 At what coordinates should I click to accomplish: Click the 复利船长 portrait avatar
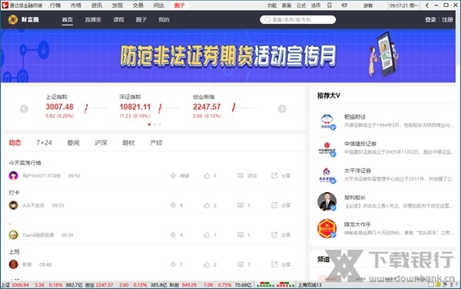327,201
